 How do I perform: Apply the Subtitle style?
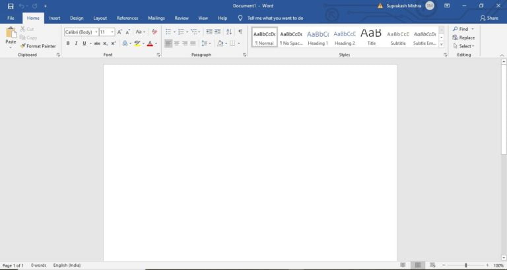pos(398,38)
